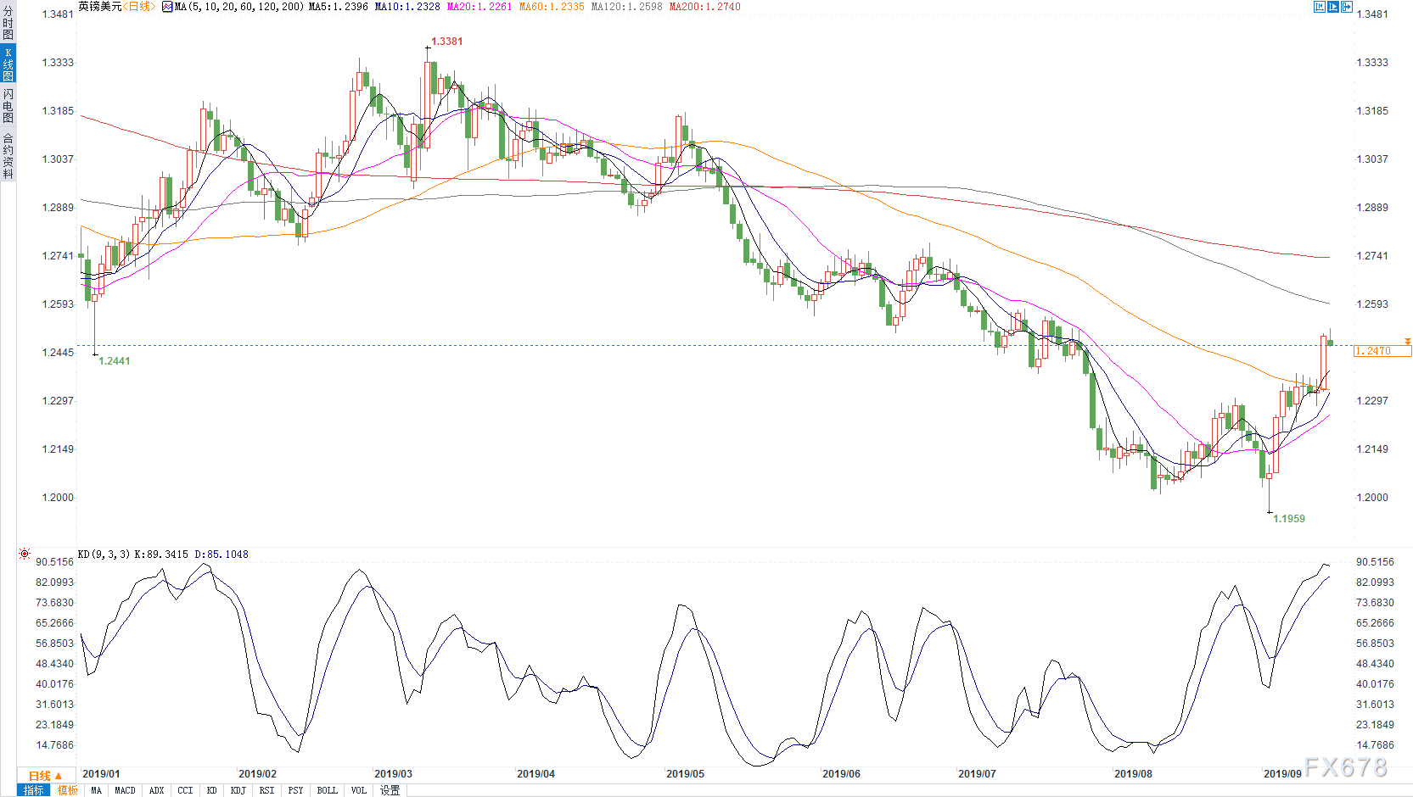
Task: Select the 模板 bottom tab
Action: pos(68,790)
